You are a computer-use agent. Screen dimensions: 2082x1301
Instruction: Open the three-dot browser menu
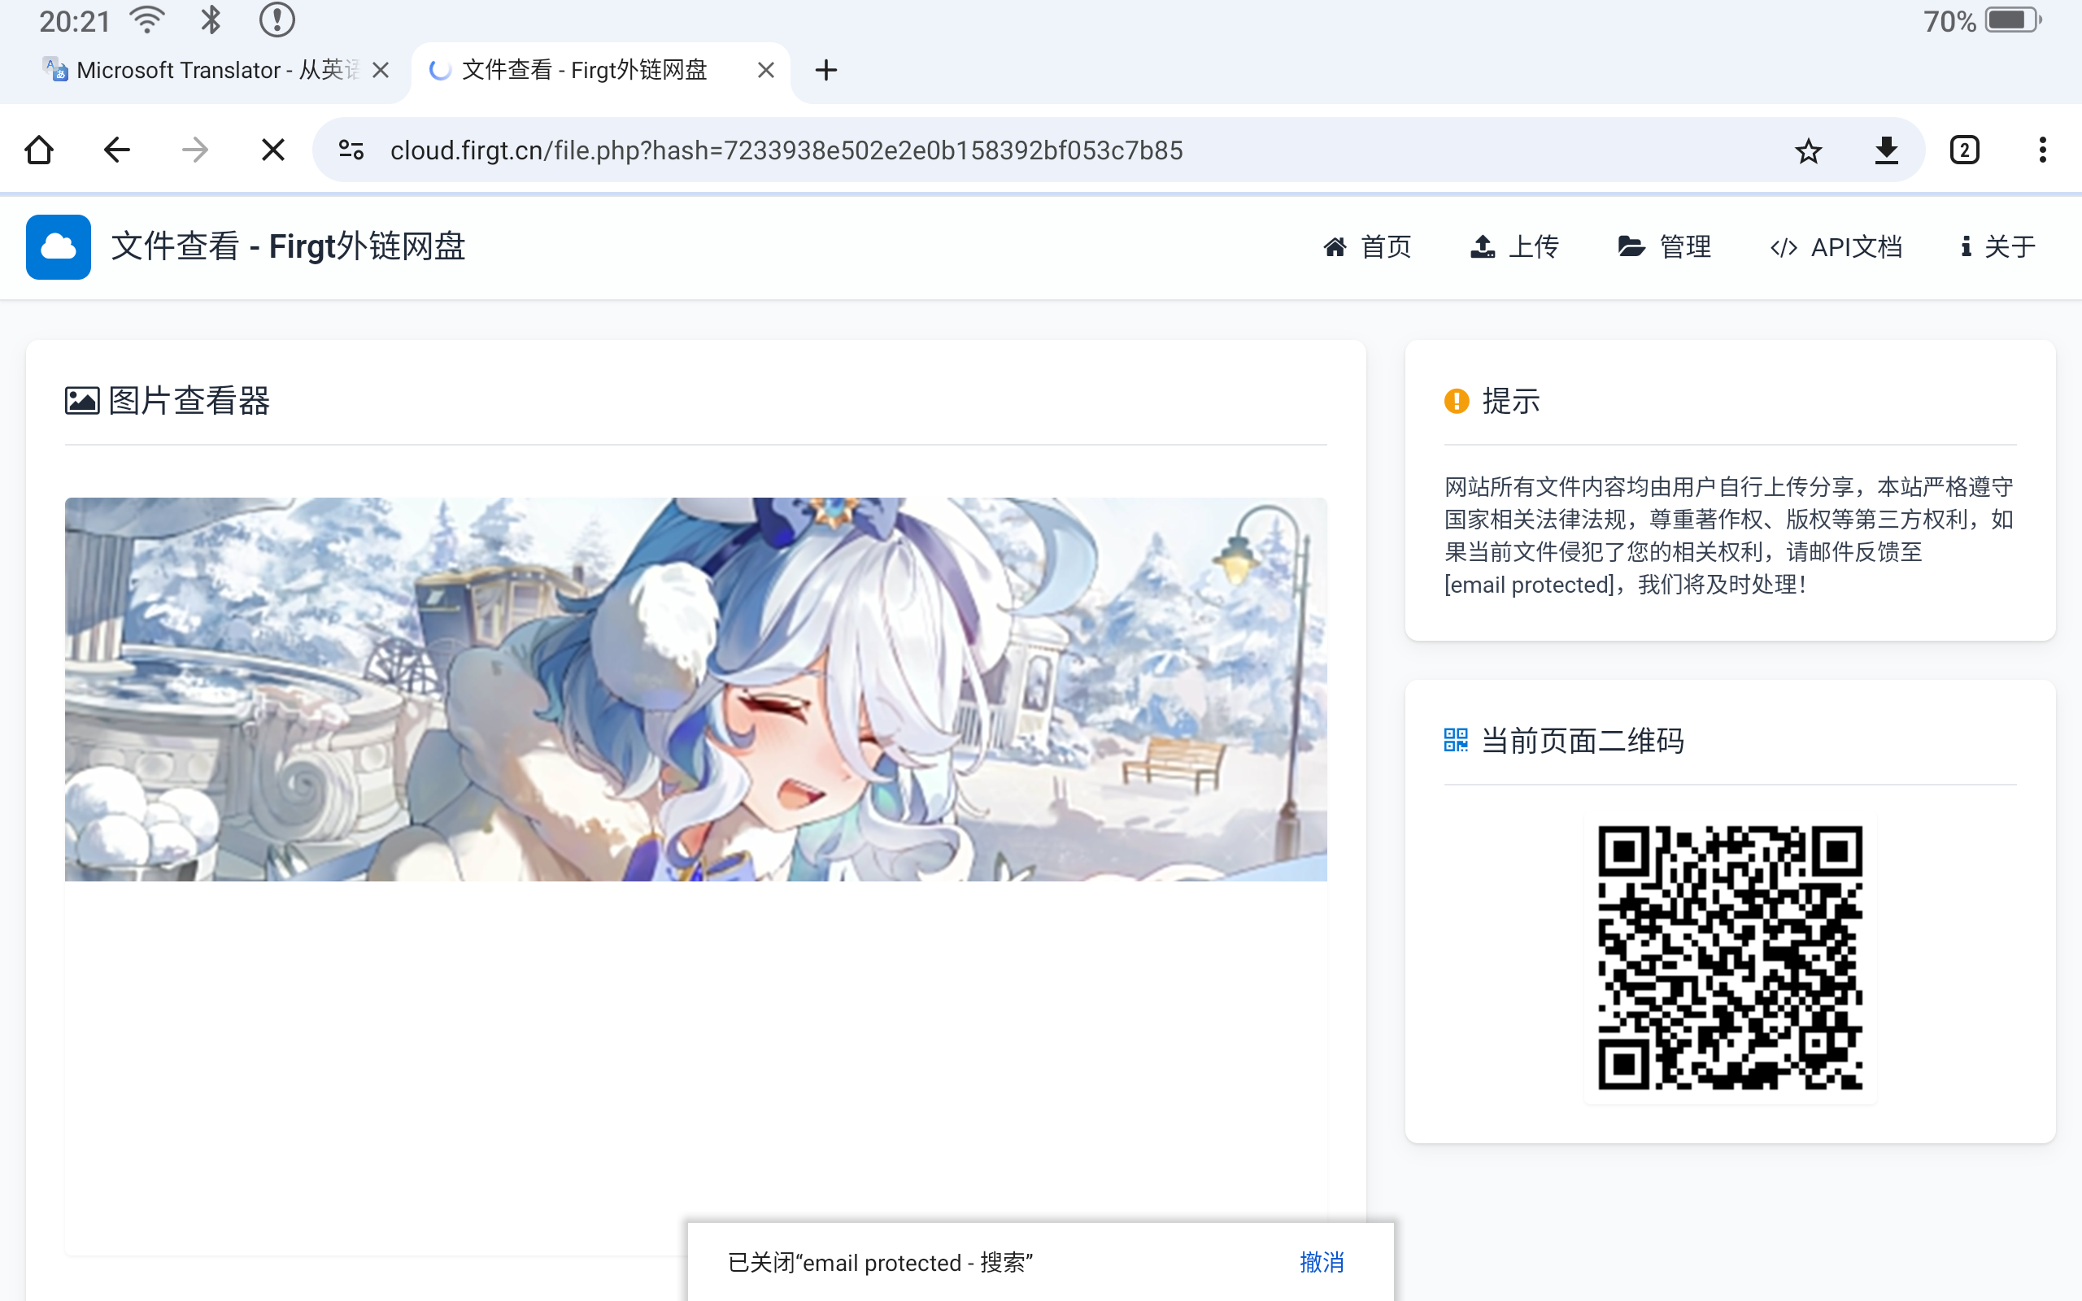pyautogui.click(x=2042, y=150)
